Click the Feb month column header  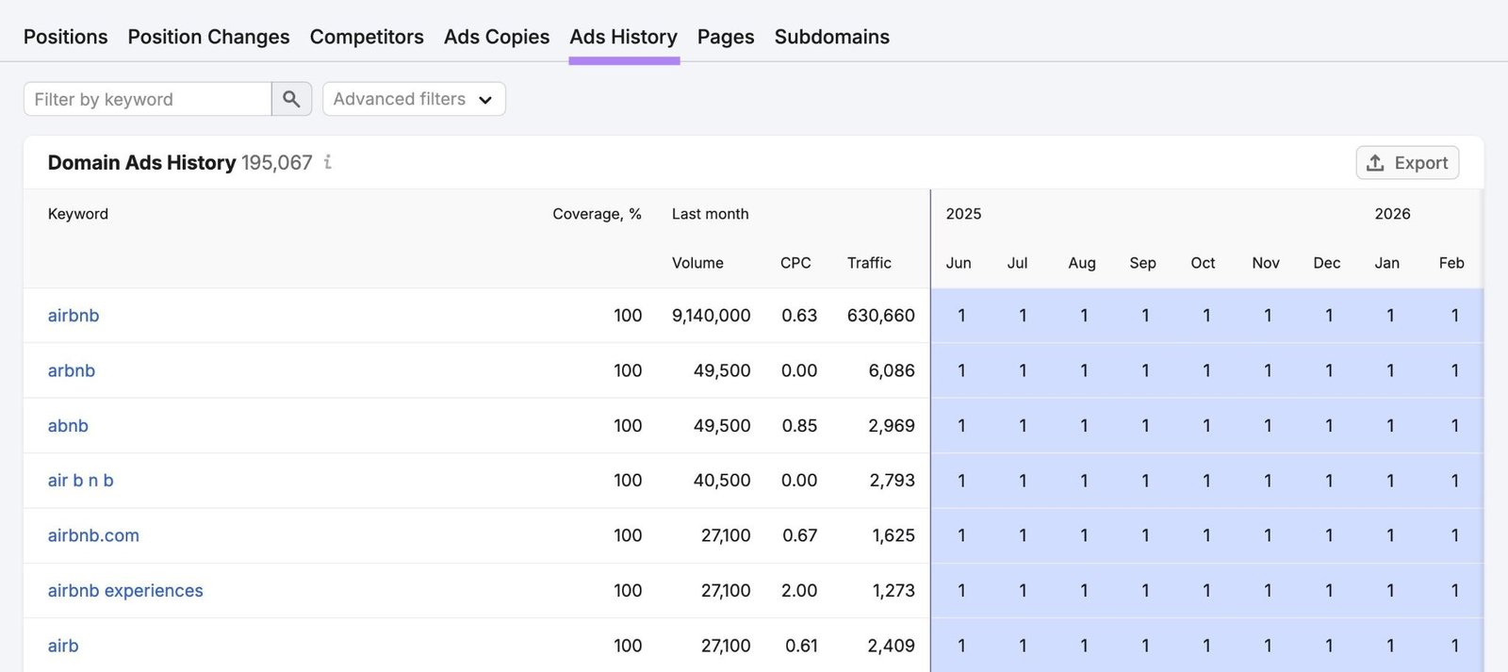click(x=1451, y=263)
